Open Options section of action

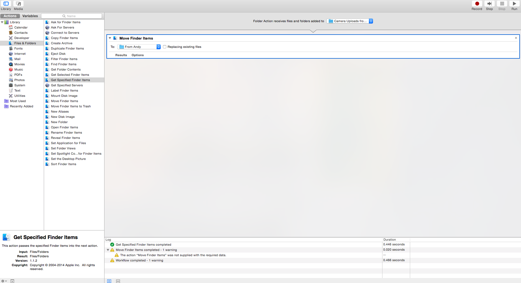point(137,55)
